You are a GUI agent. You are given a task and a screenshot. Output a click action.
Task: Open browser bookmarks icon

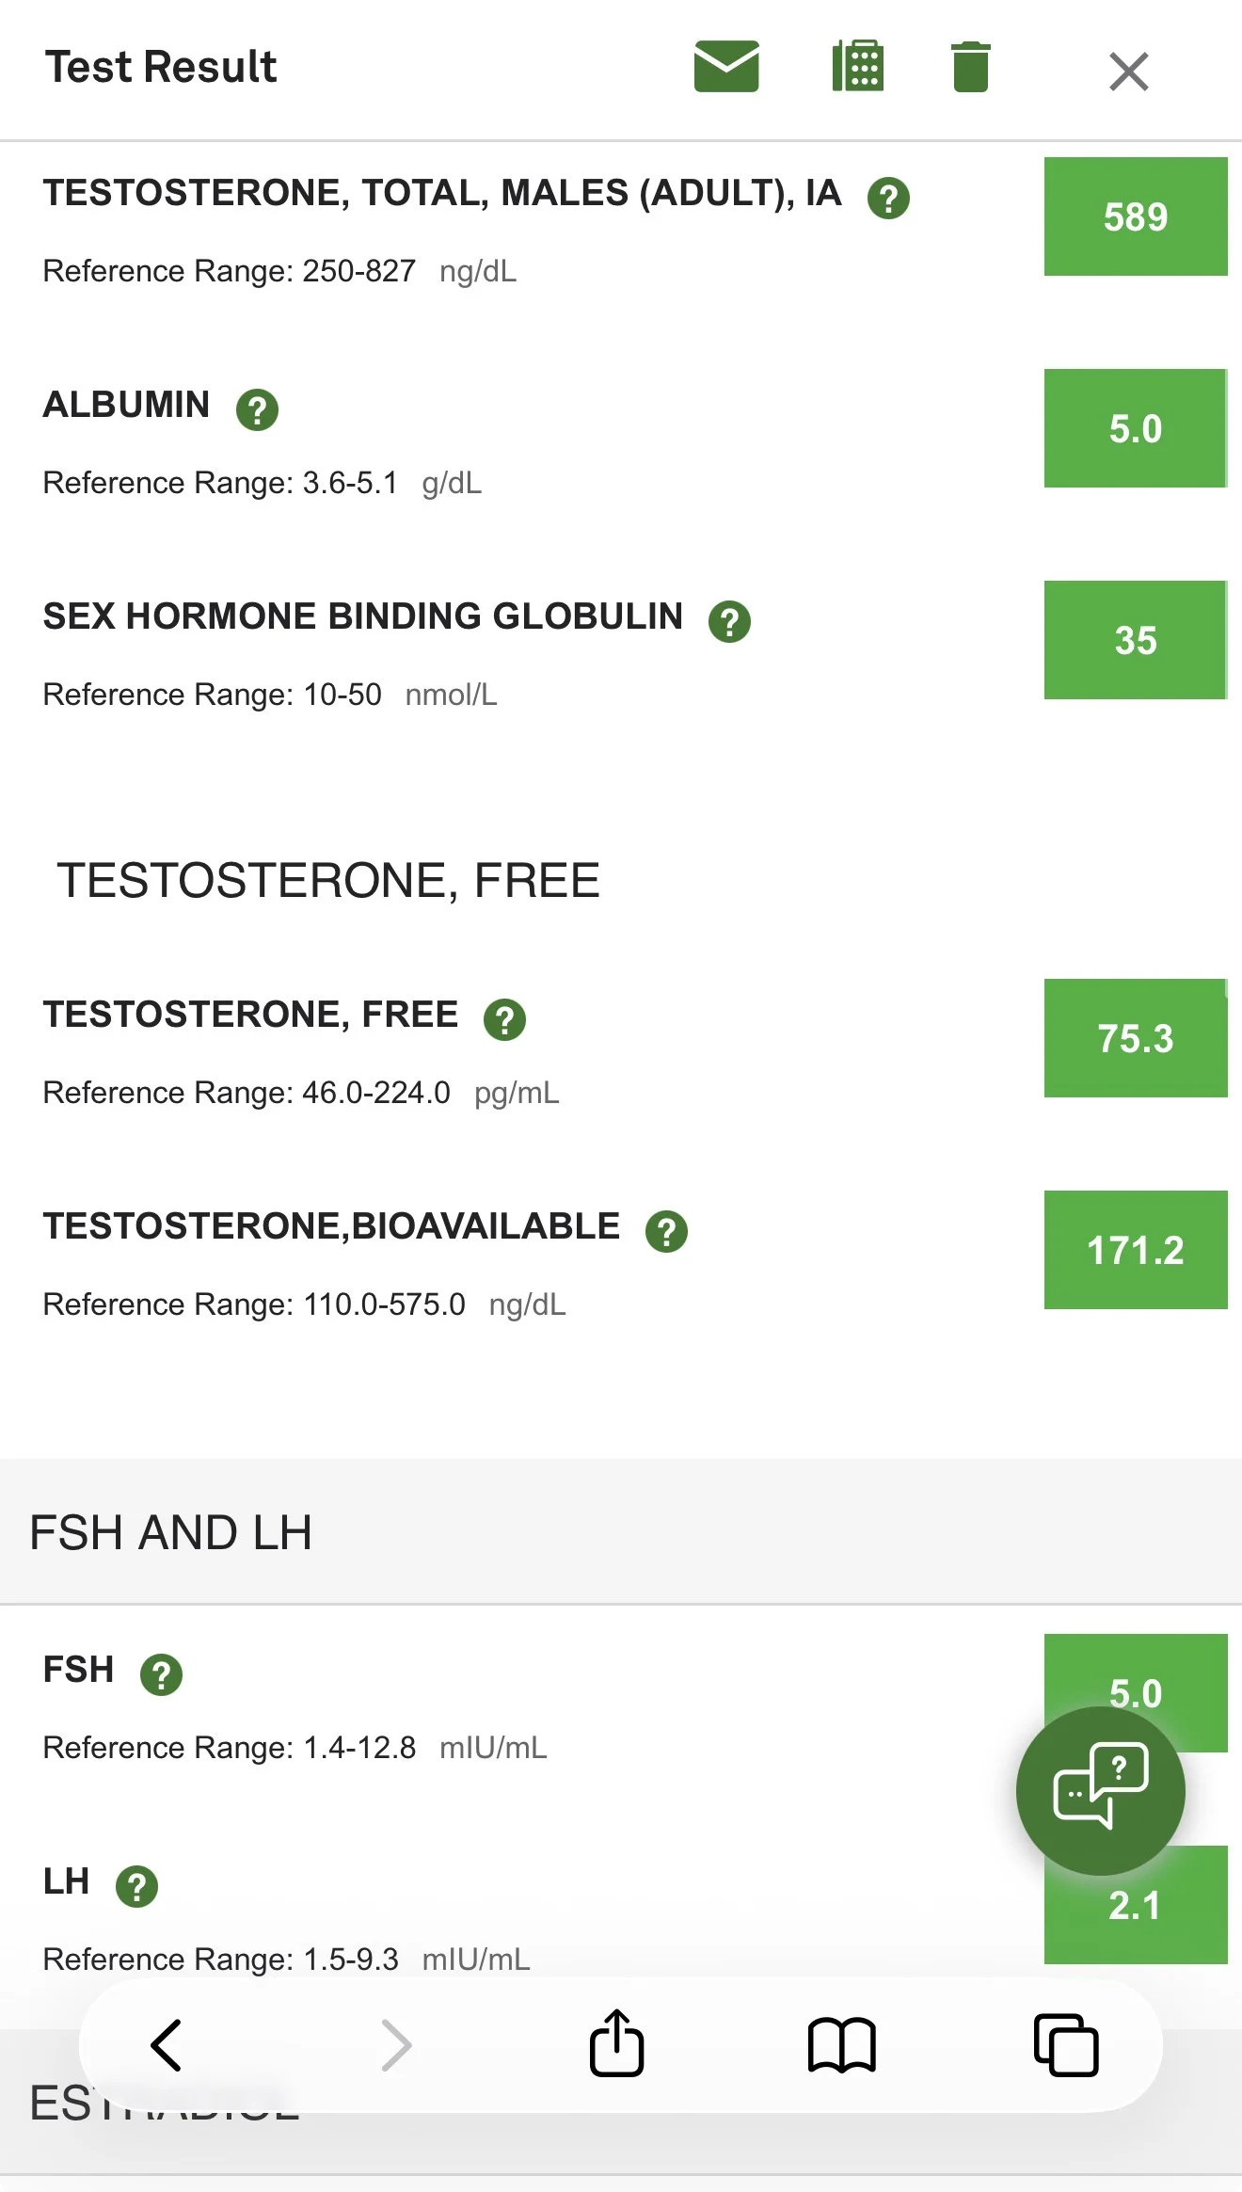coord(841,2045)
